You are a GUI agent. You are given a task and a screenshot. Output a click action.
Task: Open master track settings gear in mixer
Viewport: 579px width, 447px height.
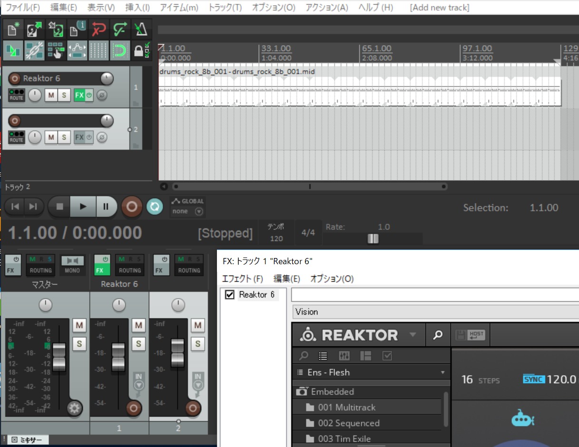pos(75,408)
